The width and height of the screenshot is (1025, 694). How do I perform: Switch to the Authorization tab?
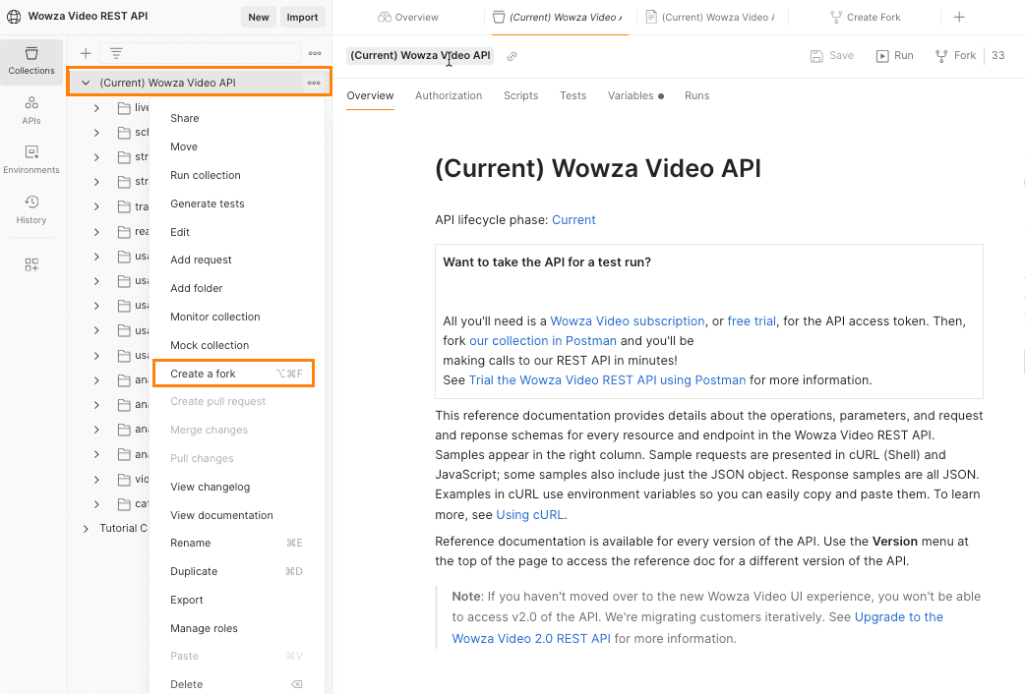[x=449, y=95]
